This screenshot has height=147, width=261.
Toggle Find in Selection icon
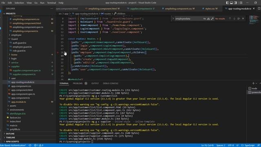click(239, 18)
